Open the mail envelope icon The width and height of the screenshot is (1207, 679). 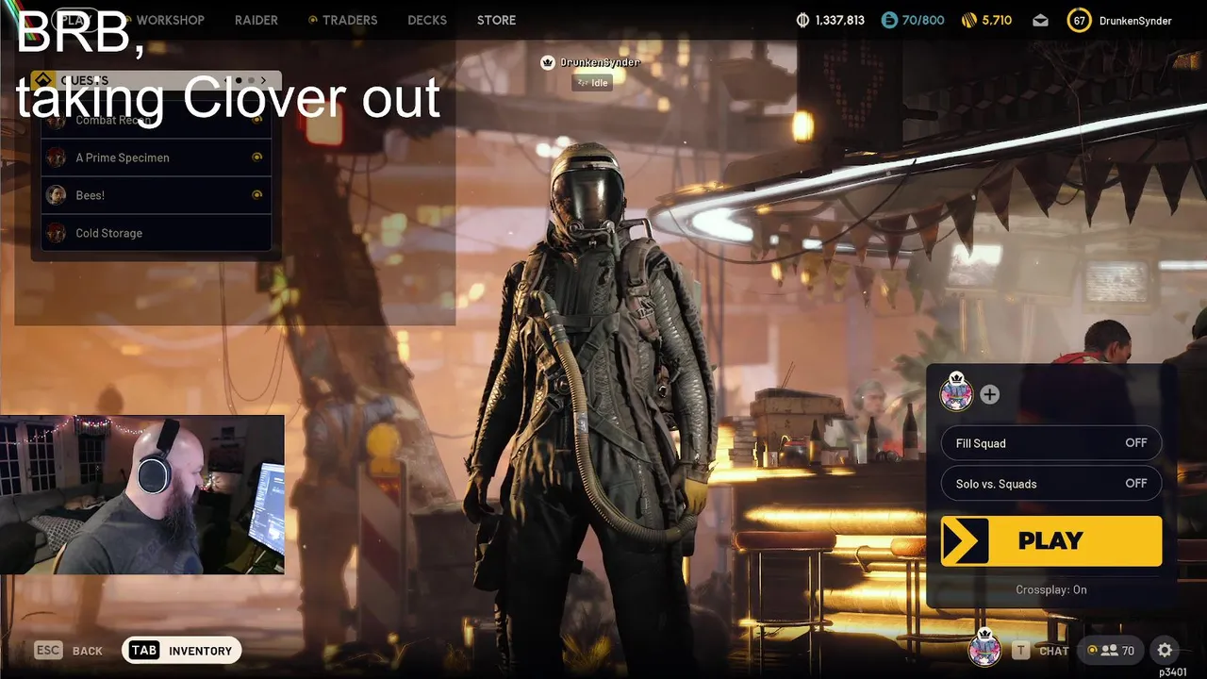pyautogui.click(x=1040, y=20)
